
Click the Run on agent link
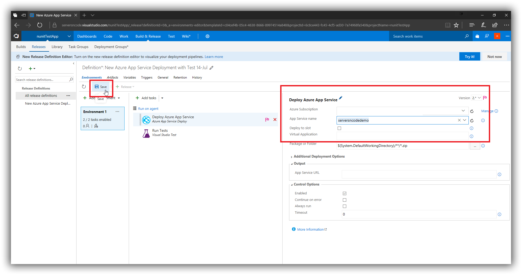tap(148, 109)
